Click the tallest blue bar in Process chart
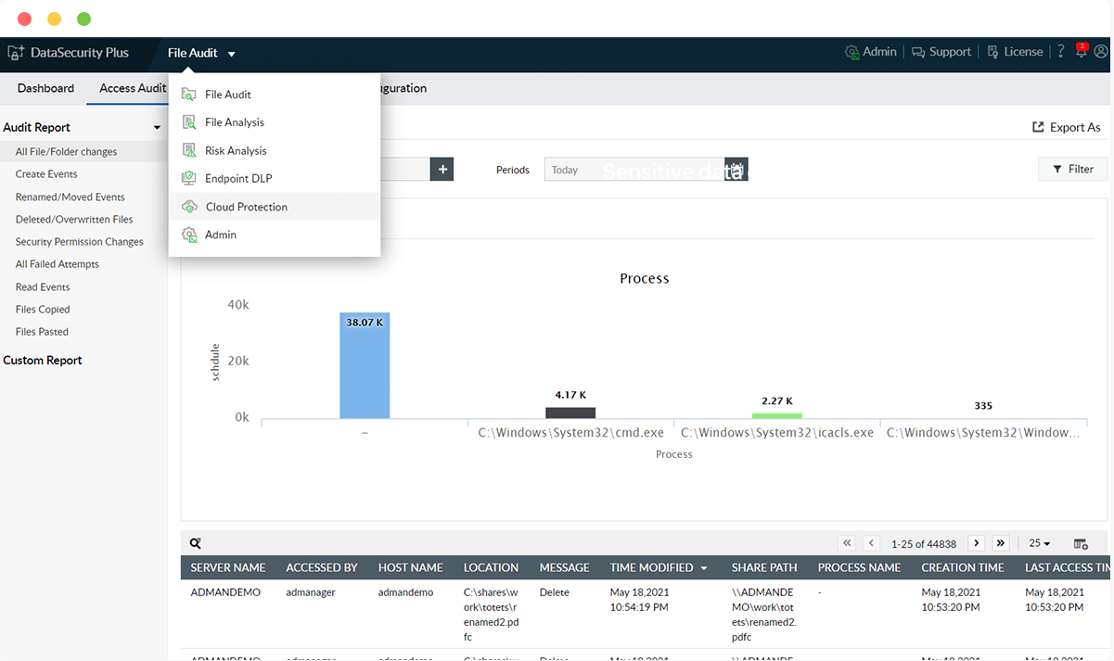1114x661 pixels. (x=365, y=365)
